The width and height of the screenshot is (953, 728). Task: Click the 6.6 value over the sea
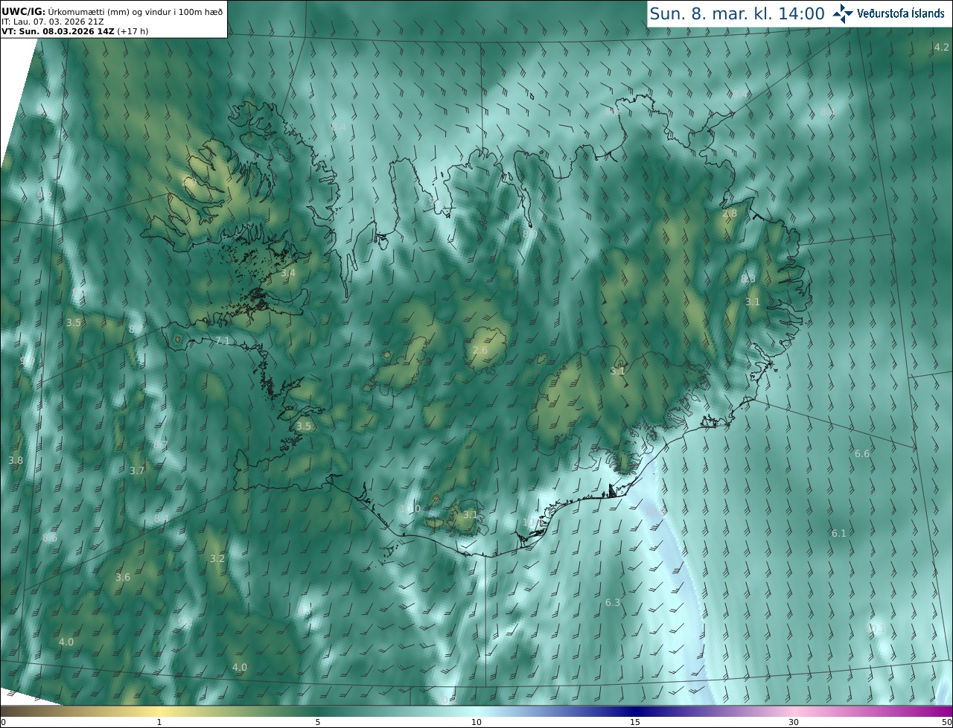point(862,454)
